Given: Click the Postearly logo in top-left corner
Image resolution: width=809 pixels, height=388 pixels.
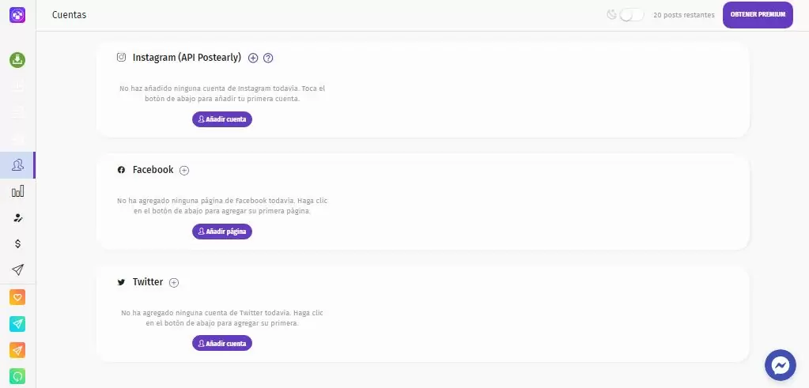Looking at the screenshot, I should (x=17, y=14).
